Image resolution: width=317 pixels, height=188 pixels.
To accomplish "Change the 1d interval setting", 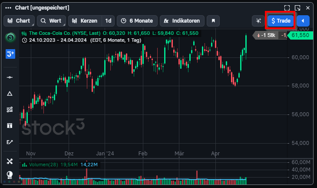I will point(108,21).
